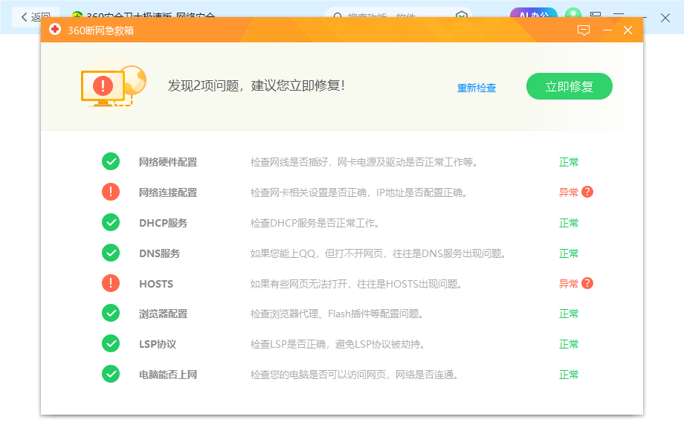Screen dimensions: 684x431
Task: Click the green acceleration ball icon near top right
Action: point(572,13)
